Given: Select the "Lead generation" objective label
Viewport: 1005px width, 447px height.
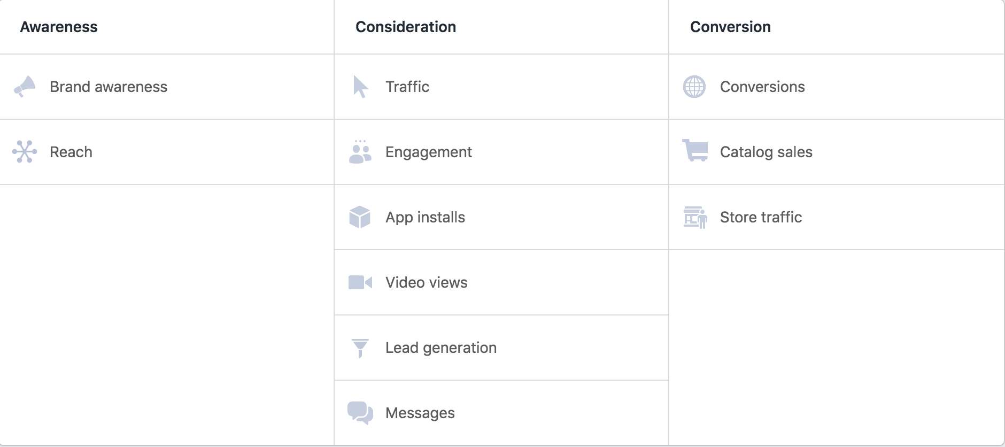Looking at the screenshot, I should pyautogui.click(x=441, y=348).
